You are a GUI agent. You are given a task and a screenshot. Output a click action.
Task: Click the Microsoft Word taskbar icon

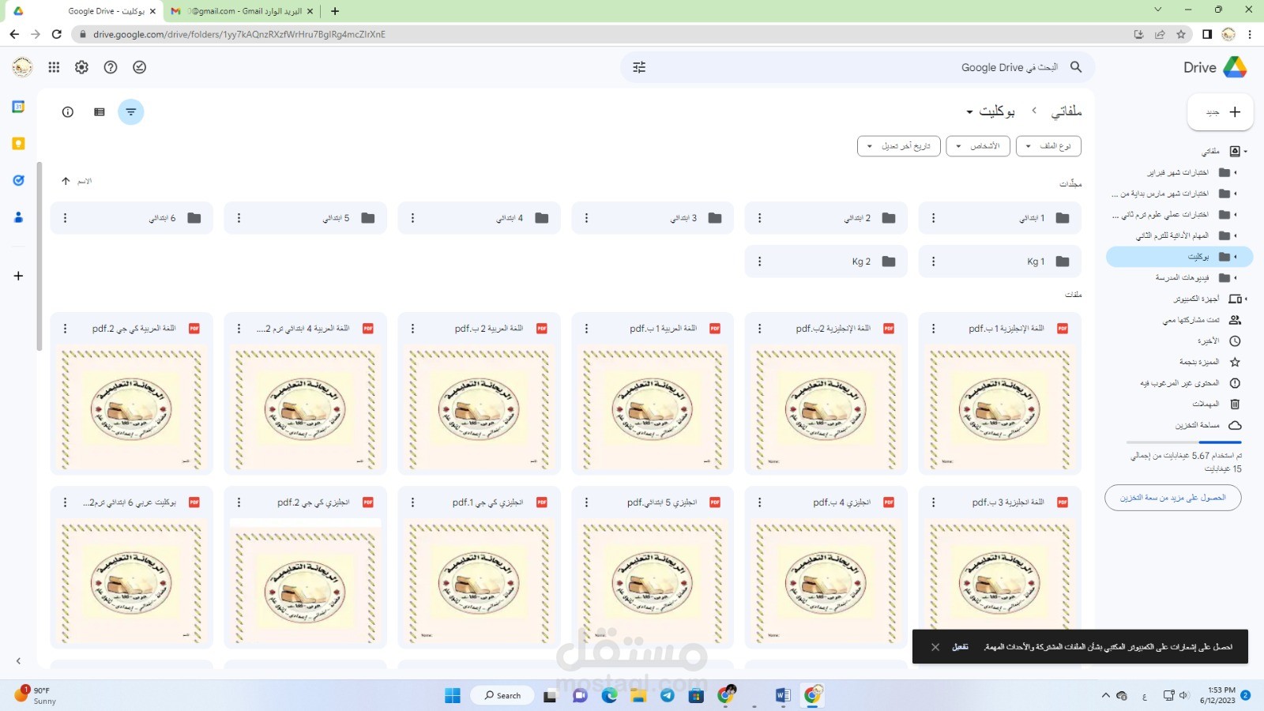click(783, 695)
